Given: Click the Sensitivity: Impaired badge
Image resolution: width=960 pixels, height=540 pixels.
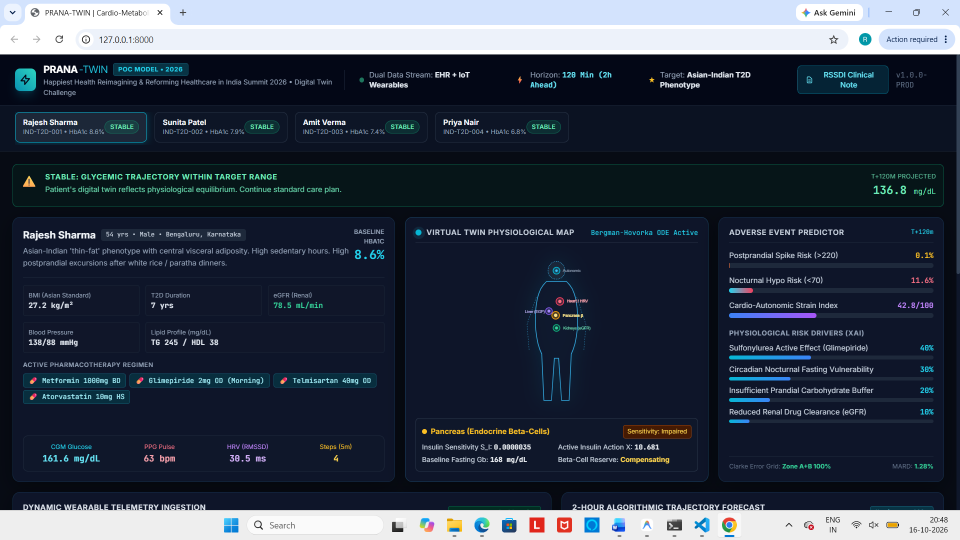Looking at the screenshot, I should click(x=657, y=431).
